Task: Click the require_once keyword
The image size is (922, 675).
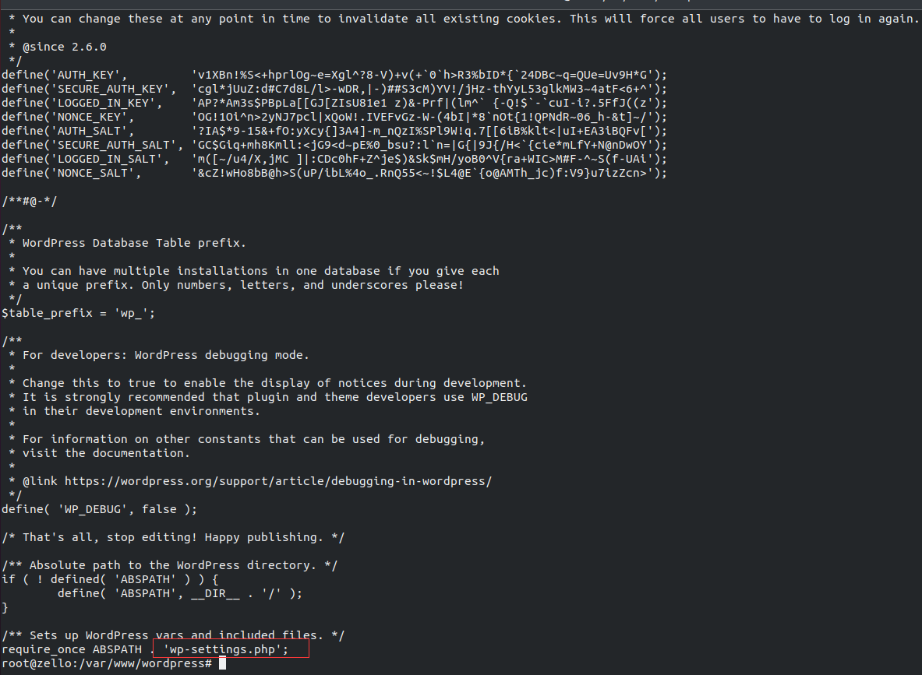Action: pyautogui.click(x=44, y=649)
